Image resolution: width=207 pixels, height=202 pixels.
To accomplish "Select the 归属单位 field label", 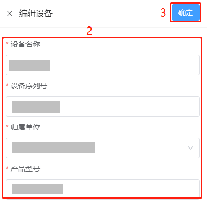I will [x=25, y=127].
